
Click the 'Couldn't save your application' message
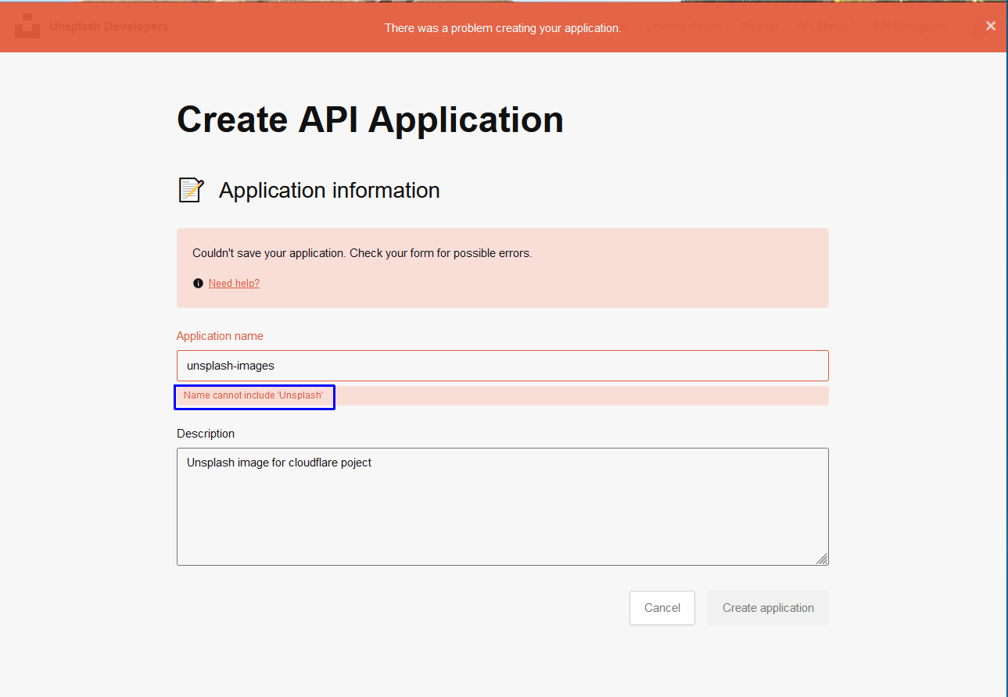pyautogui.click(x=362, y=253)
